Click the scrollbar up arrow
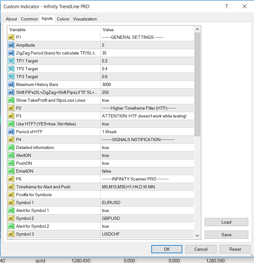The height and width of the screenshot is (263, 254). click(197, 29)
